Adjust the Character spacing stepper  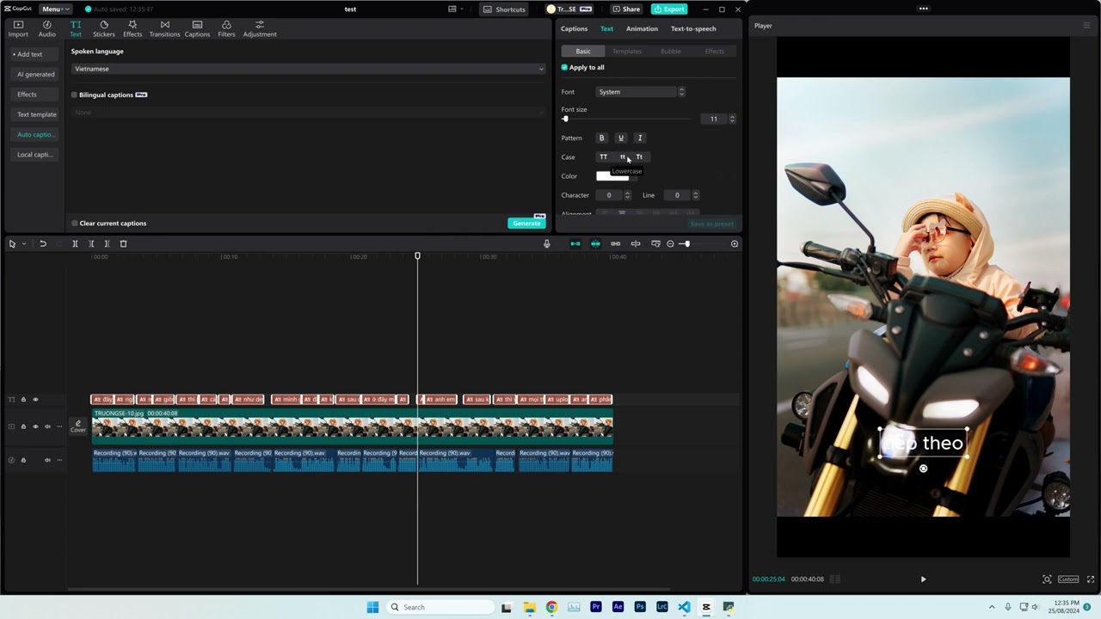[627, 195]
